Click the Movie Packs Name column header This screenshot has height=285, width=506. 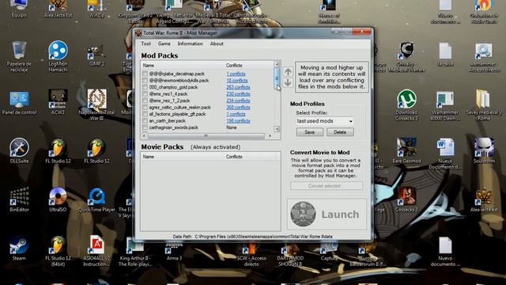(x=183, y=157)
